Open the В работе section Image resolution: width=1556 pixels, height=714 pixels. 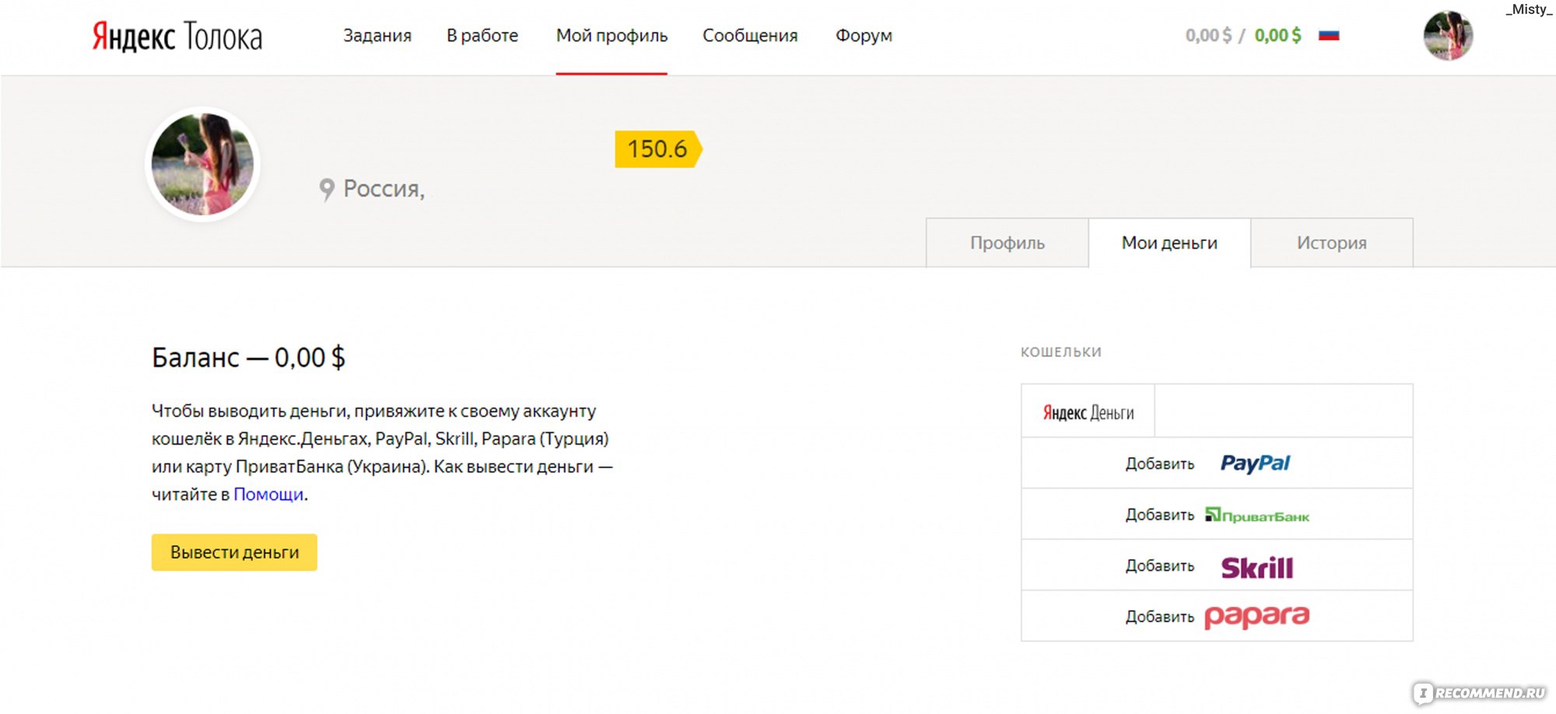click(482, 36)
